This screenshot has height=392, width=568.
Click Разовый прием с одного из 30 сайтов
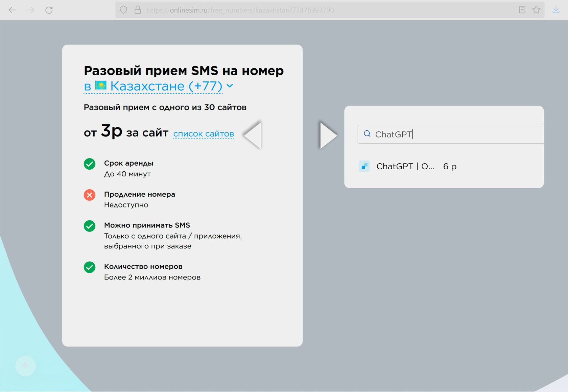165,107
